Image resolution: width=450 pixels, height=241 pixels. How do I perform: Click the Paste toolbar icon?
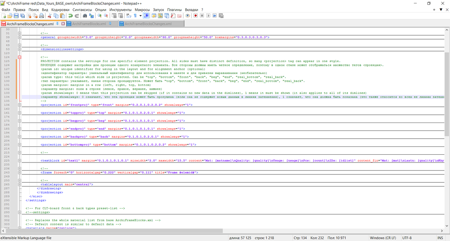(62, 16)
